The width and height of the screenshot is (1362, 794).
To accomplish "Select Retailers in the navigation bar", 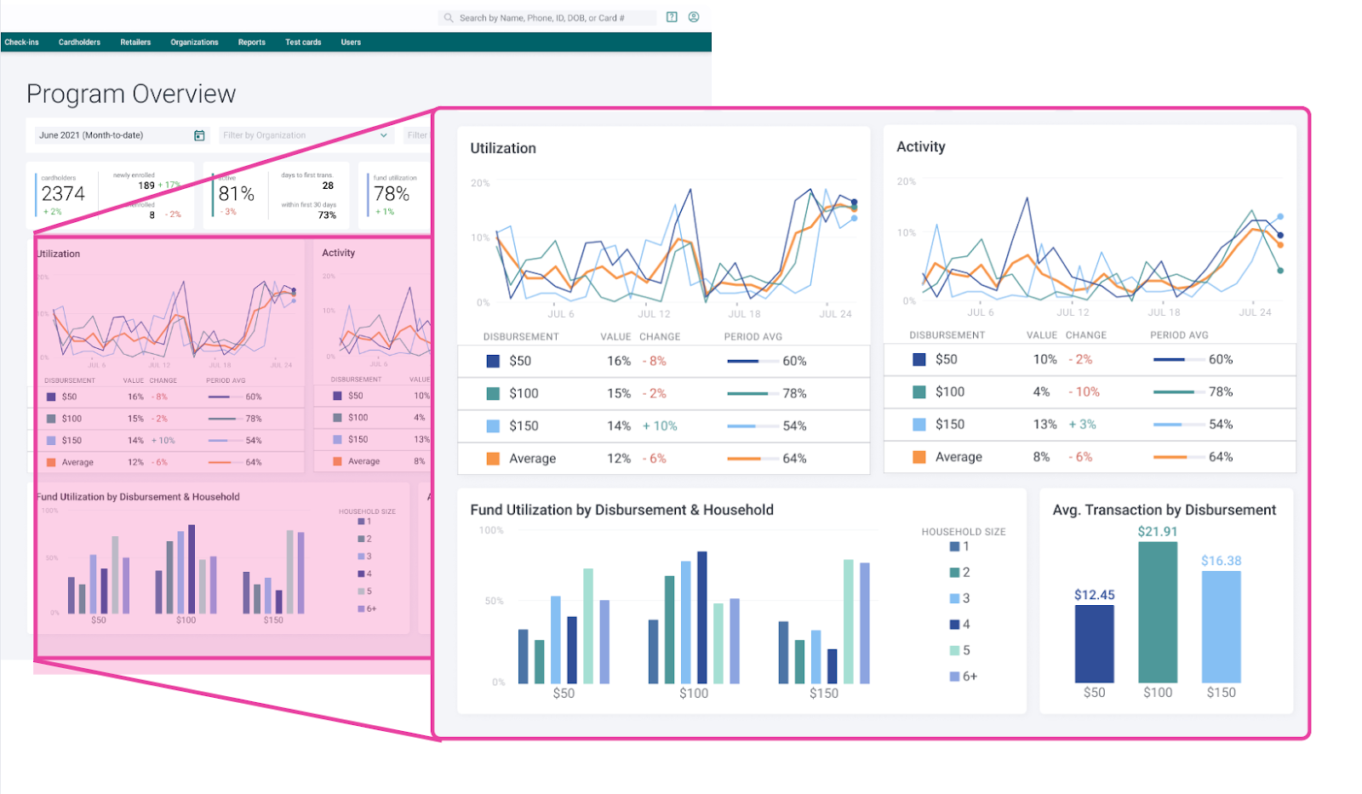I will pos(135,43).
